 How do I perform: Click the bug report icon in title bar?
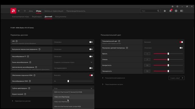click(172, 6)
